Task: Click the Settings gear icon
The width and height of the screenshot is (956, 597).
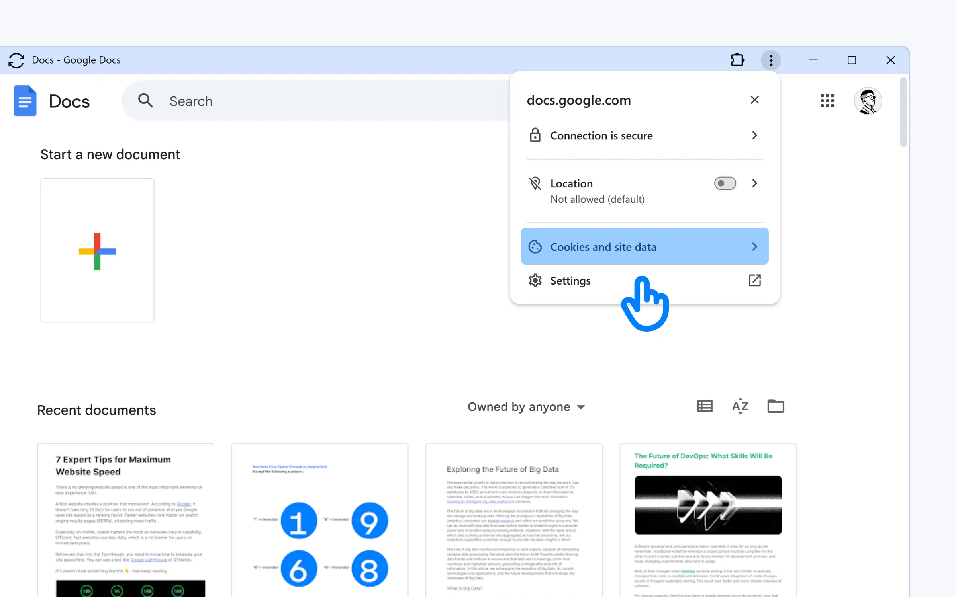Action: pos(535,281)
